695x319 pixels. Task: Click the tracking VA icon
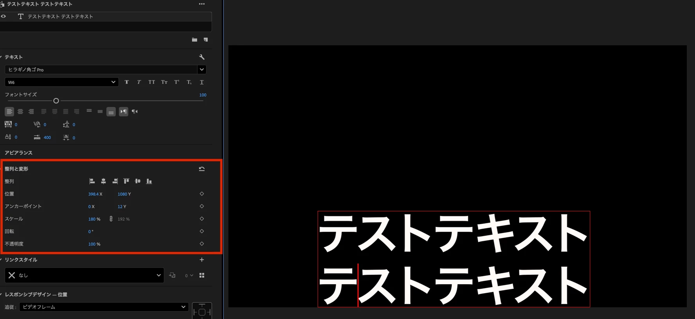(x=8, y=124)
